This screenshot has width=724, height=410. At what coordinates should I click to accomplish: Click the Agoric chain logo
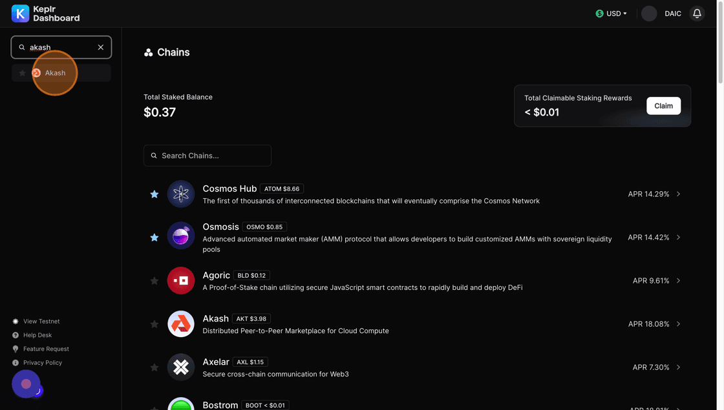(181, 281)
